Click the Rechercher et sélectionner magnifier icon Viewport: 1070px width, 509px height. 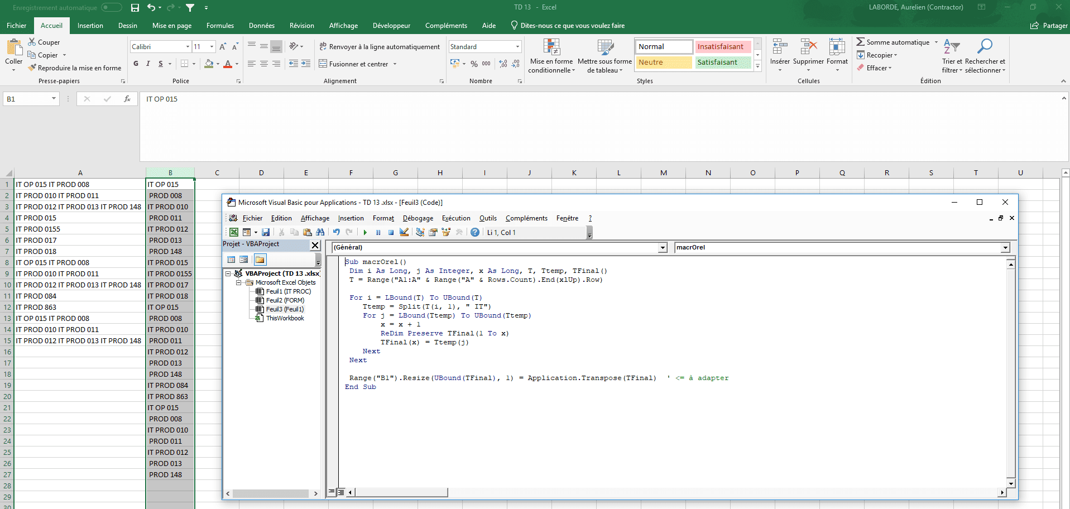coord(985,47)
